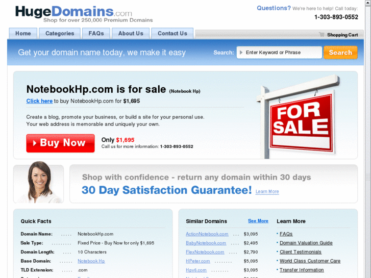Click the '1-303-893-0552' header phone number
This screenshot has width=371, height=278.
336,17
